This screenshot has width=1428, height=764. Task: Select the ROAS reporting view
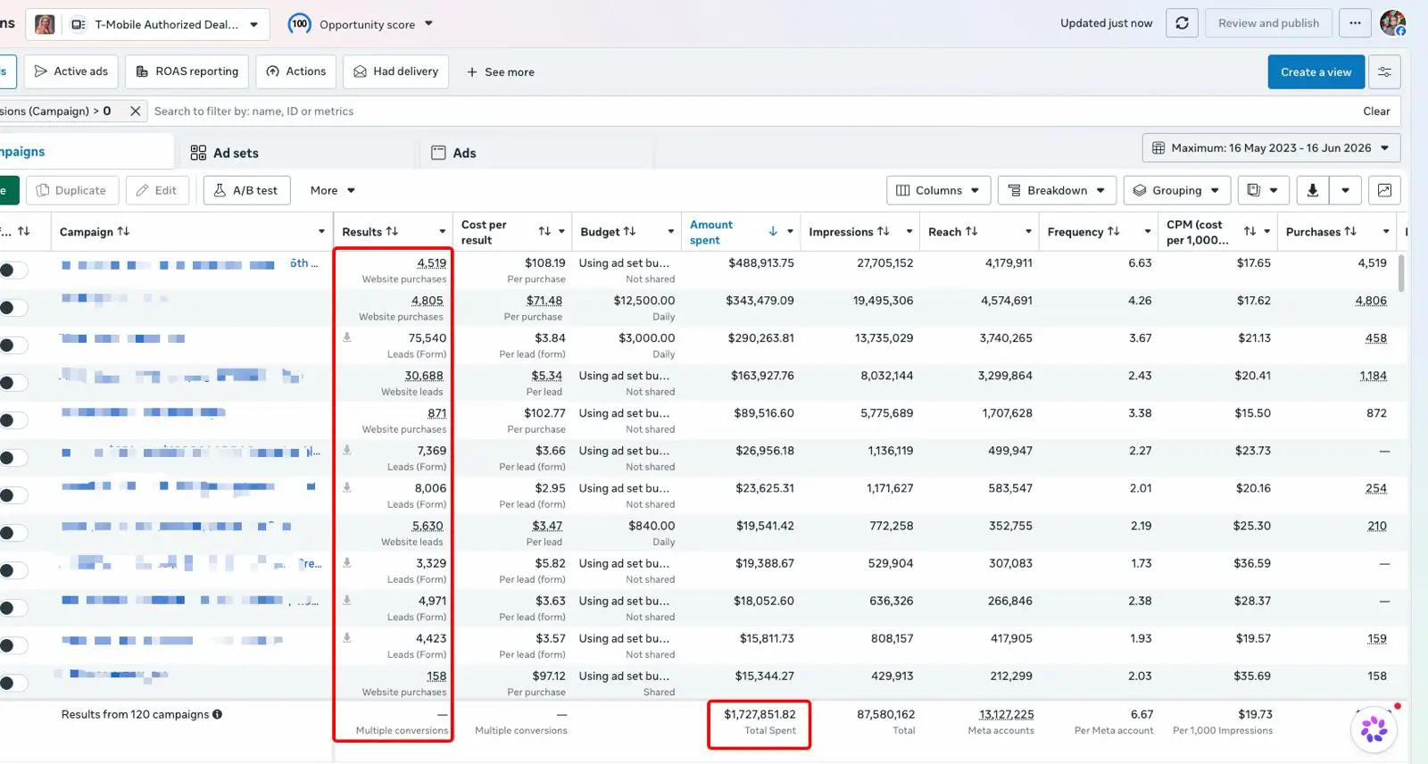(x=187, y=71)
